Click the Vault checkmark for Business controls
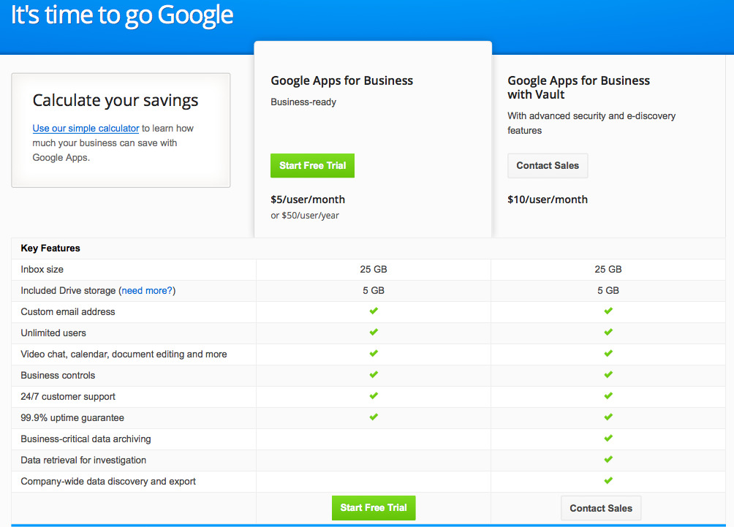The width and height of the screenshot is (734, 527). 608,374
